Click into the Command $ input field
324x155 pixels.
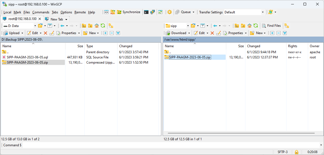(171, 145)
